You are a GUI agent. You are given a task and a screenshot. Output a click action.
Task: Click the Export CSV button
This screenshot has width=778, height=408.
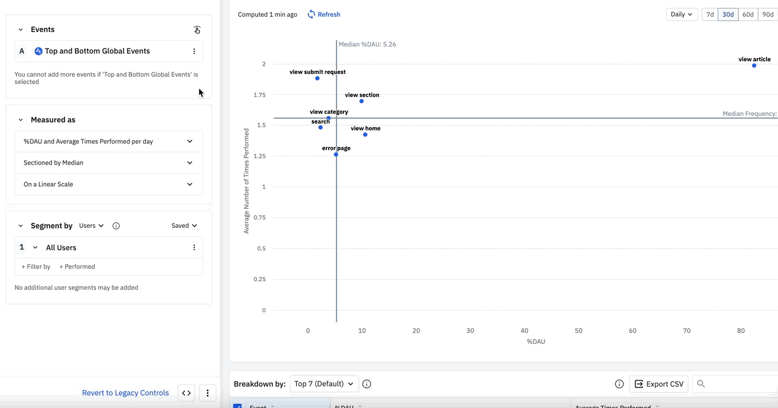(x=659, y=384)
